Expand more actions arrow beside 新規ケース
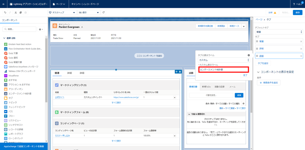This screenshot has height=150, width=305. 244,26
